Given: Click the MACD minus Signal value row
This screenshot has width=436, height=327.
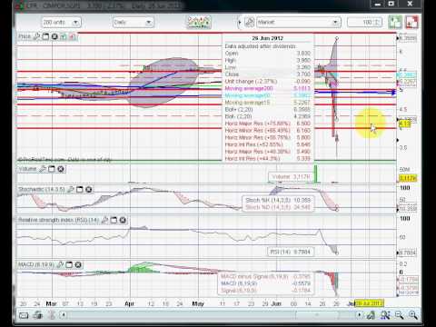Looking at the screenshot, I should coord(265,277).
